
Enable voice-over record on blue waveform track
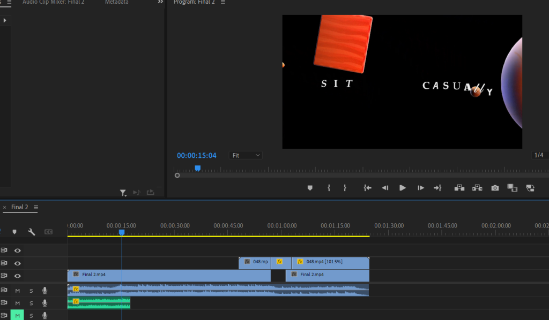[45, 291]
